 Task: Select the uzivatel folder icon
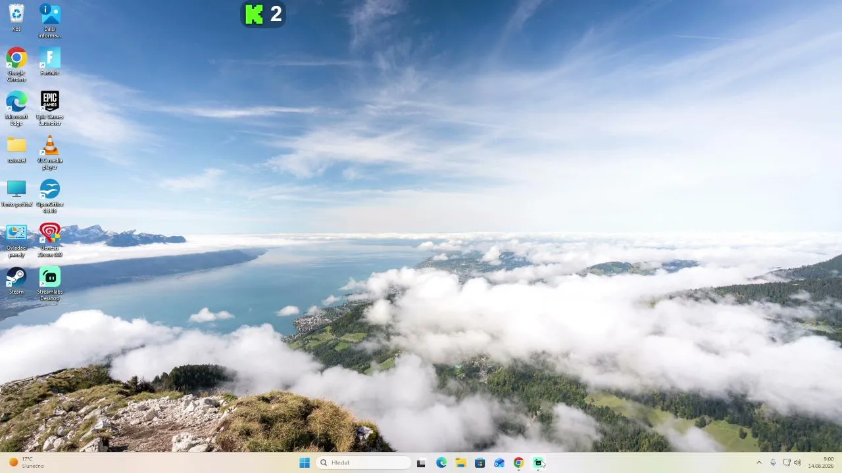(16, 149)
